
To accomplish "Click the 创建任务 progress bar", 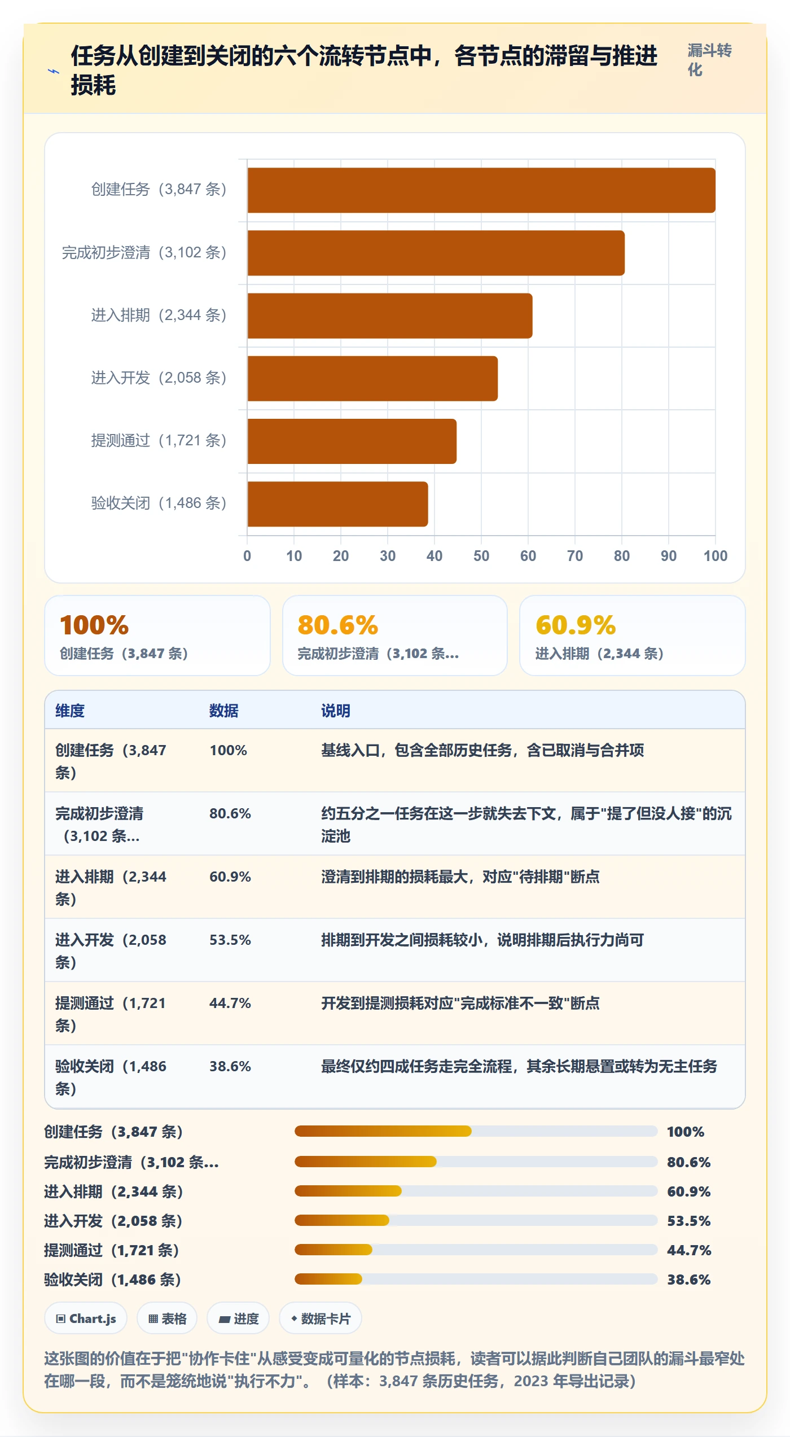I will (x=476, y=1131).
